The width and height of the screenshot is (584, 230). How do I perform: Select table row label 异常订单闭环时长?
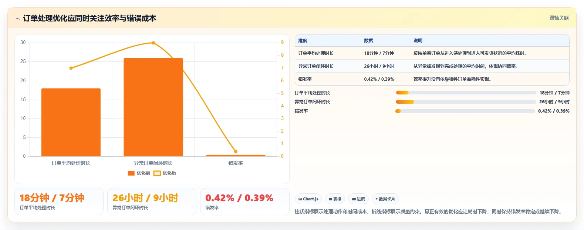pos(316,66)
